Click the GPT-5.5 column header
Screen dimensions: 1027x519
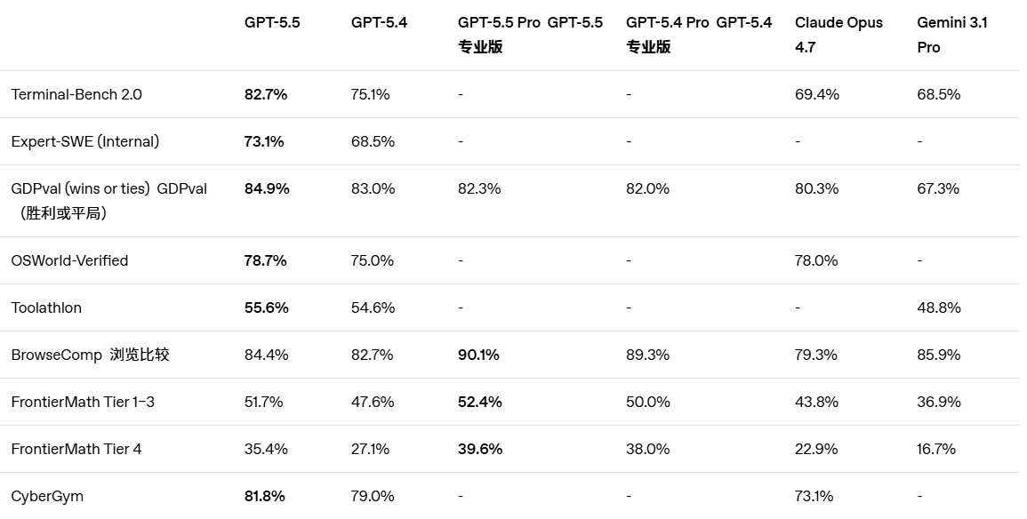[x=272, y=23]
